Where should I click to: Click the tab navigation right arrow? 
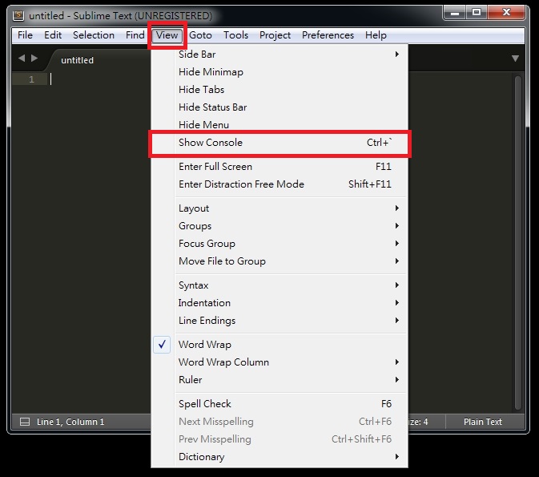[34, 59]
